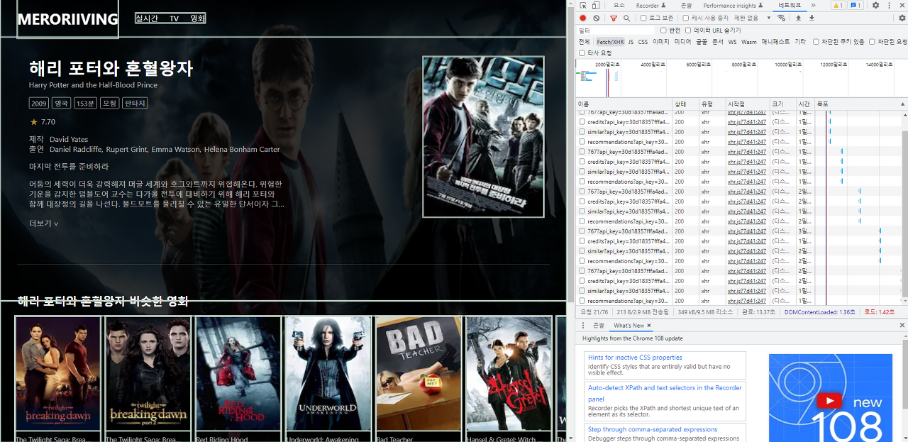Toggle the red filter funnel icon

[x=614, y=18]
